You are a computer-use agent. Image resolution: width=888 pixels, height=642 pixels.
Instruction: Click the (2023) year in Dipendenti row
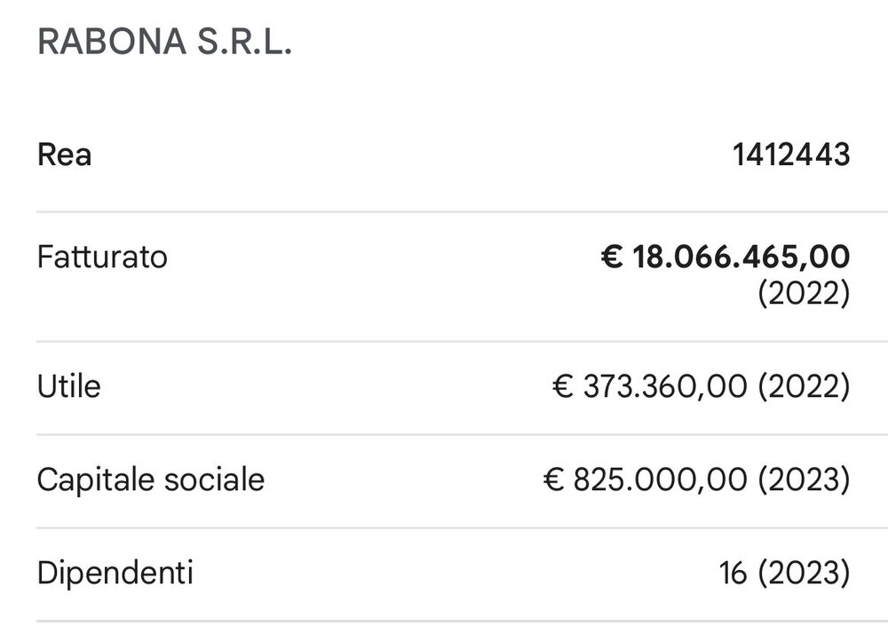click(804, 573)
